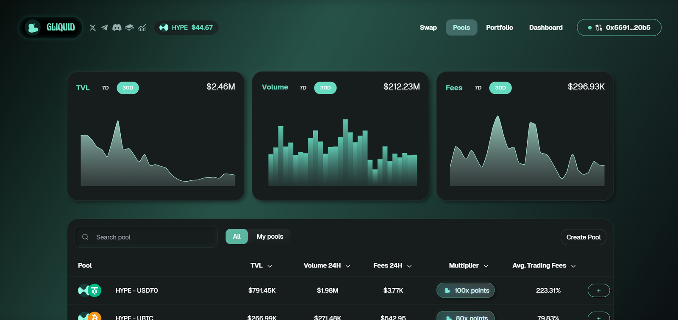Sort pools by TVL column
The image size is (678, 320).
coord(261,265)
